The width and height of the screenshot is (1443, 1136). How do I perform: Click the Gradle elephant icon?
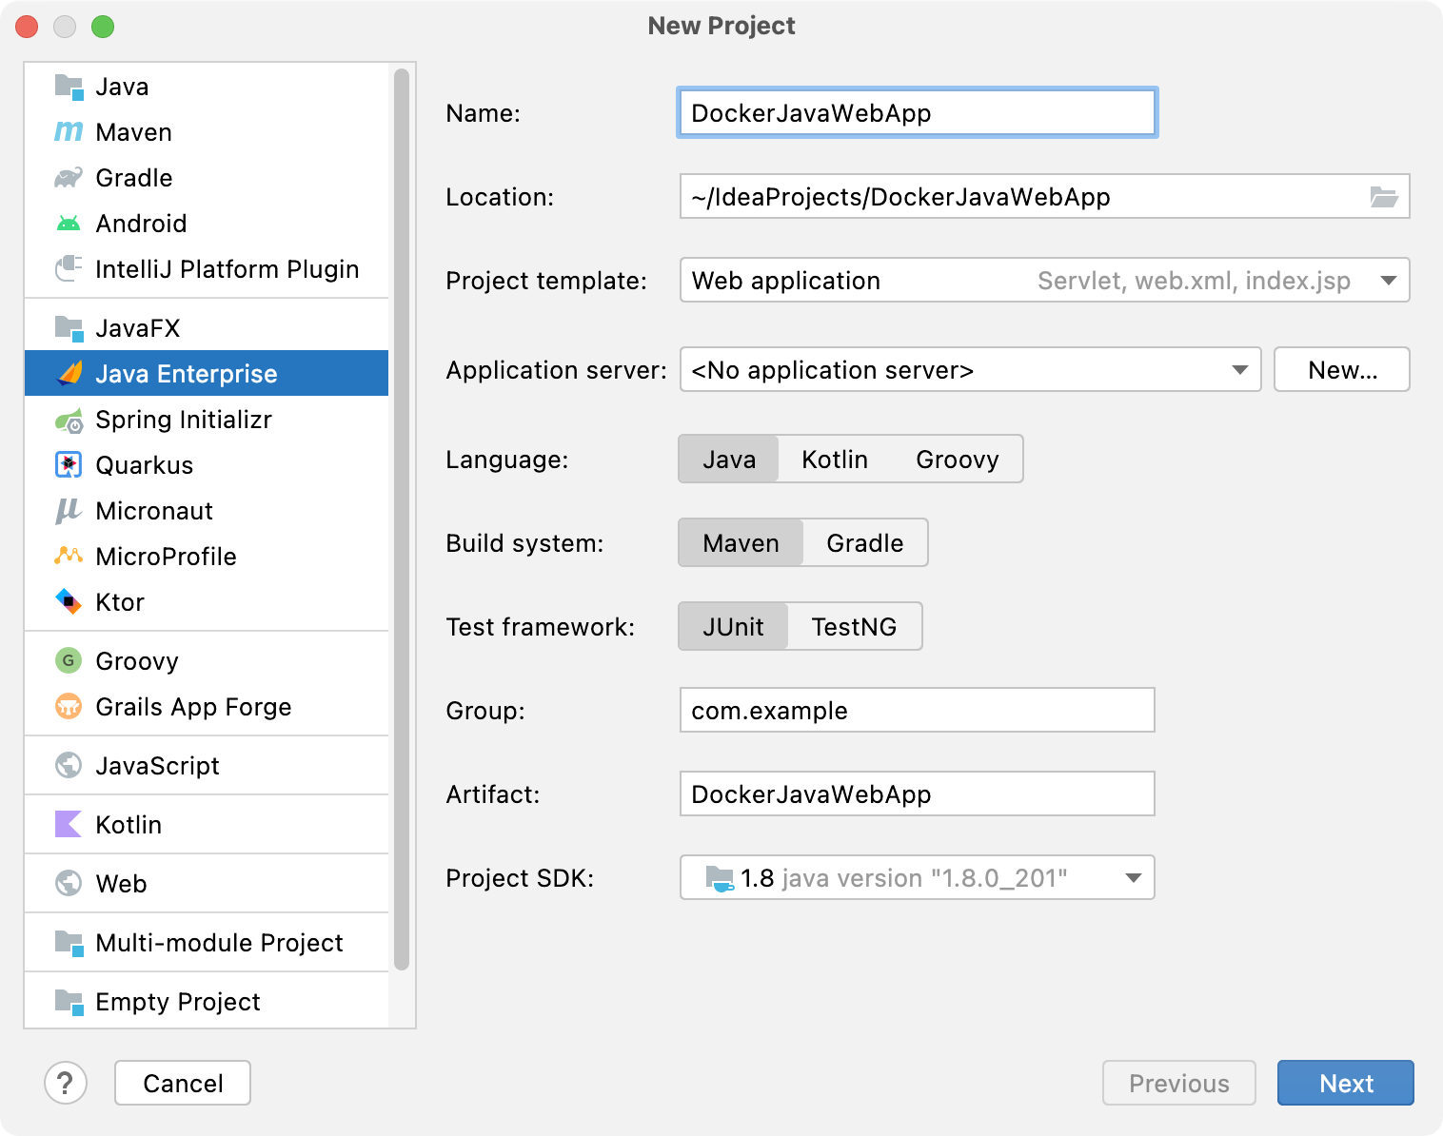pos(69,178)
